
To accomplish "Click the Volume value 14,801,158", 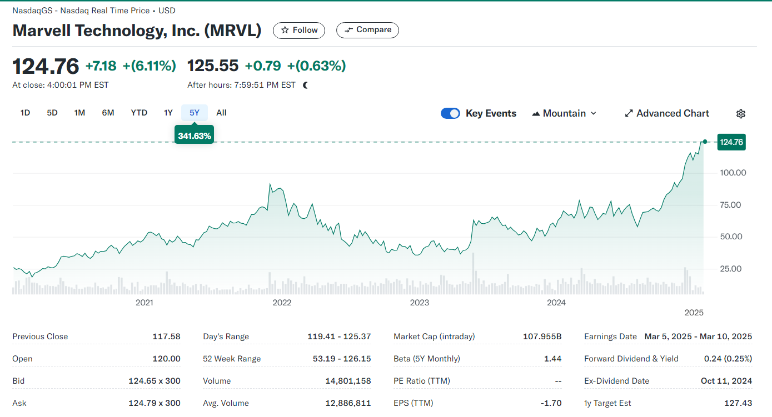I will click(x=348, y=381).
